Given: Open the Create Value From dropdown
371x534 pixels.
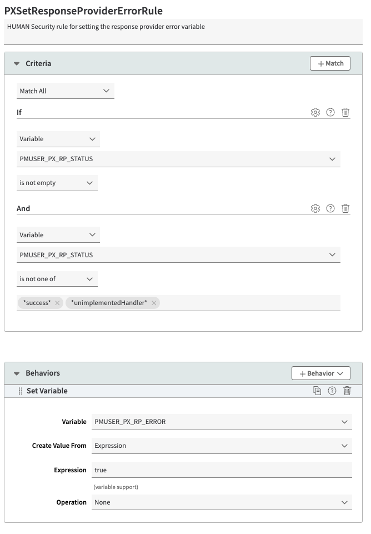Looking at the screenshot, I should coord(222,446).
